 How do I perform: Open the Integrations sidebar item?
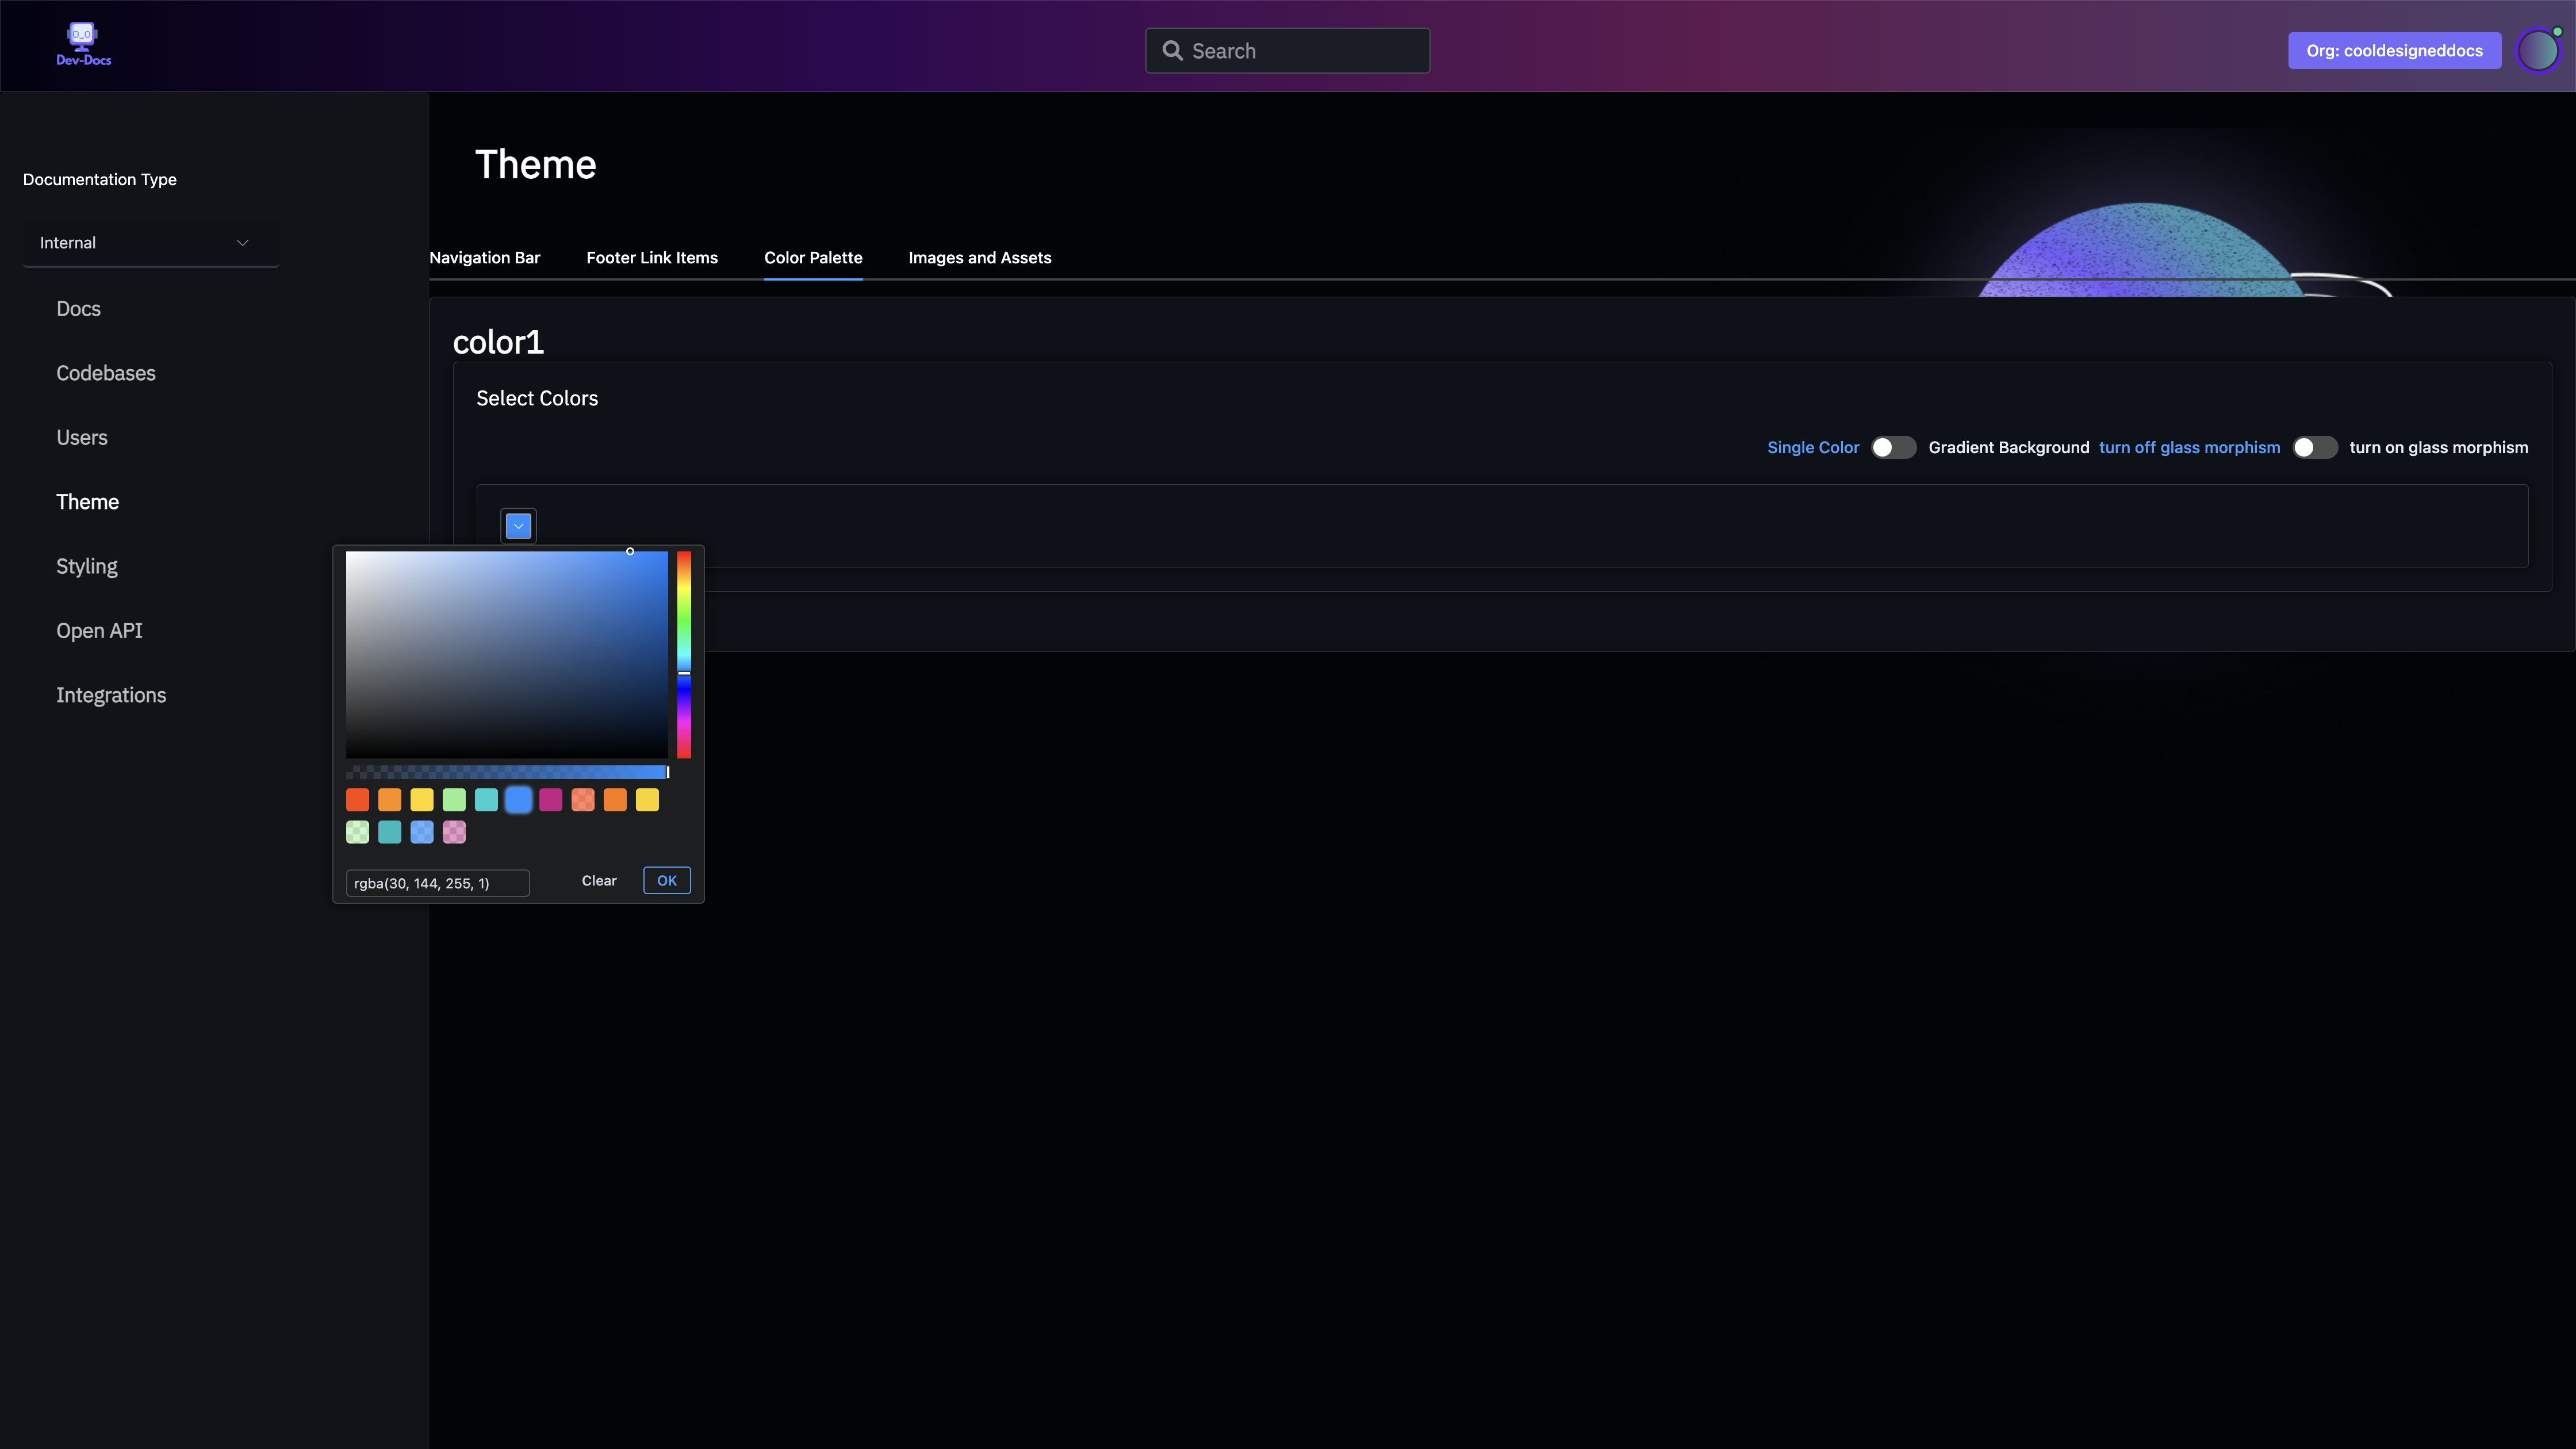(x=111, y=695)
